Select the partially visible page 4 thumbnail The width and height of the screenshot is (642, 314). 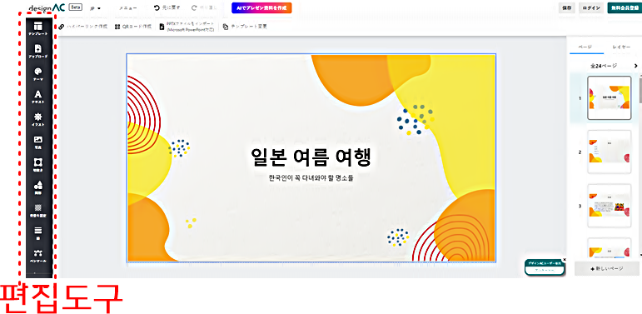(x=610, y=248)
